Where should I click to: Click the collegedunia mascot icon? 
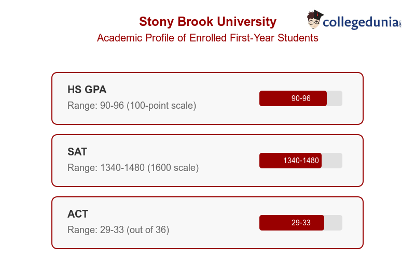(313, 20)
